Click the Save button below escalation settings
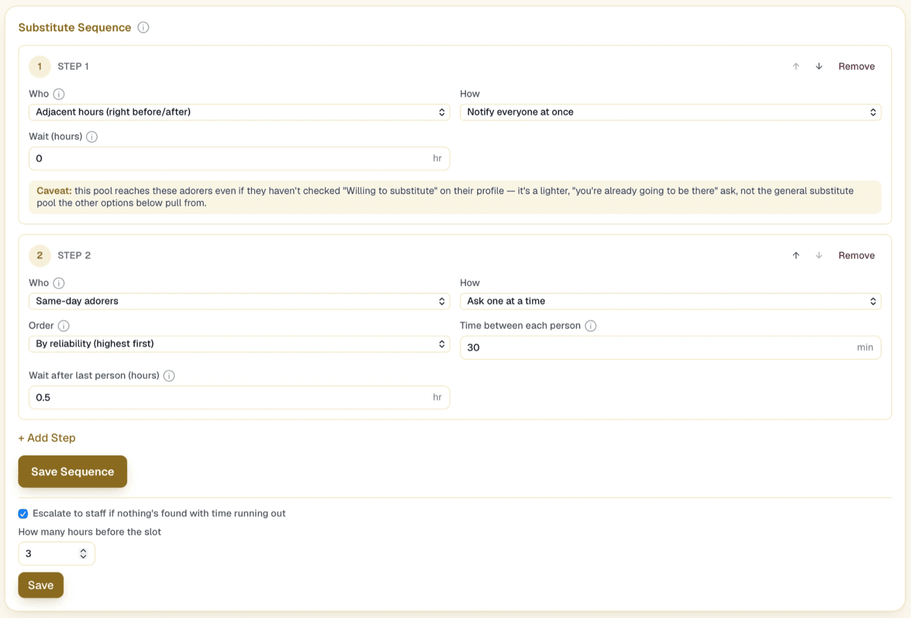 coord(40,586)
